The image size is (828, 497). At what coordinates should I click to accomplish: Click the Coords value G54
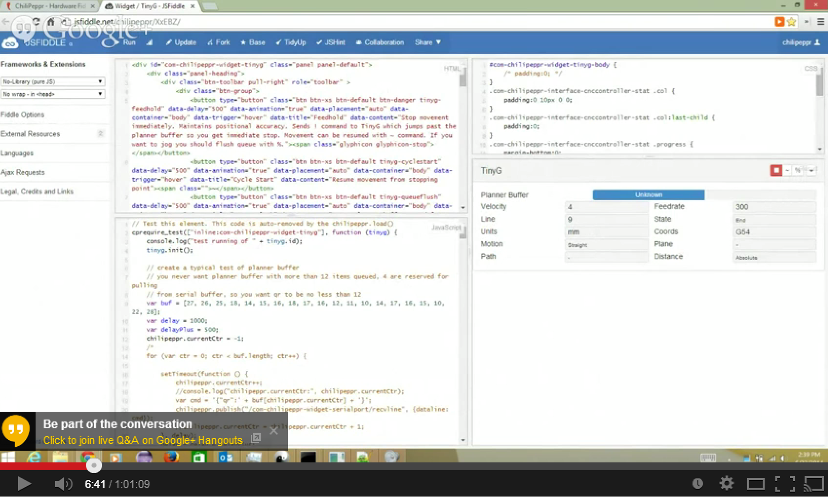(x=774, y=232)
